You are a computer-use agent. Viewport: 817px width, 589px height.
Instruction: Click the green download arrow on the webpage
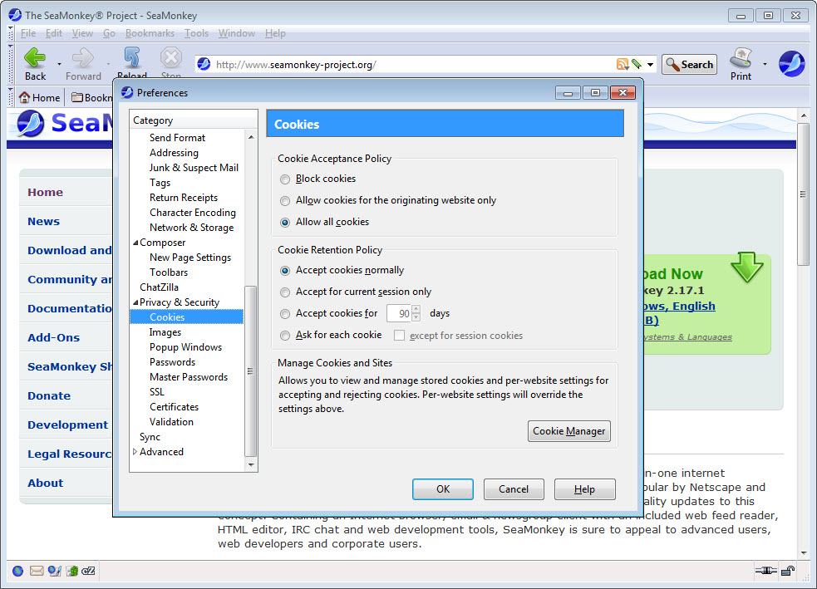(x=746, y=268)
